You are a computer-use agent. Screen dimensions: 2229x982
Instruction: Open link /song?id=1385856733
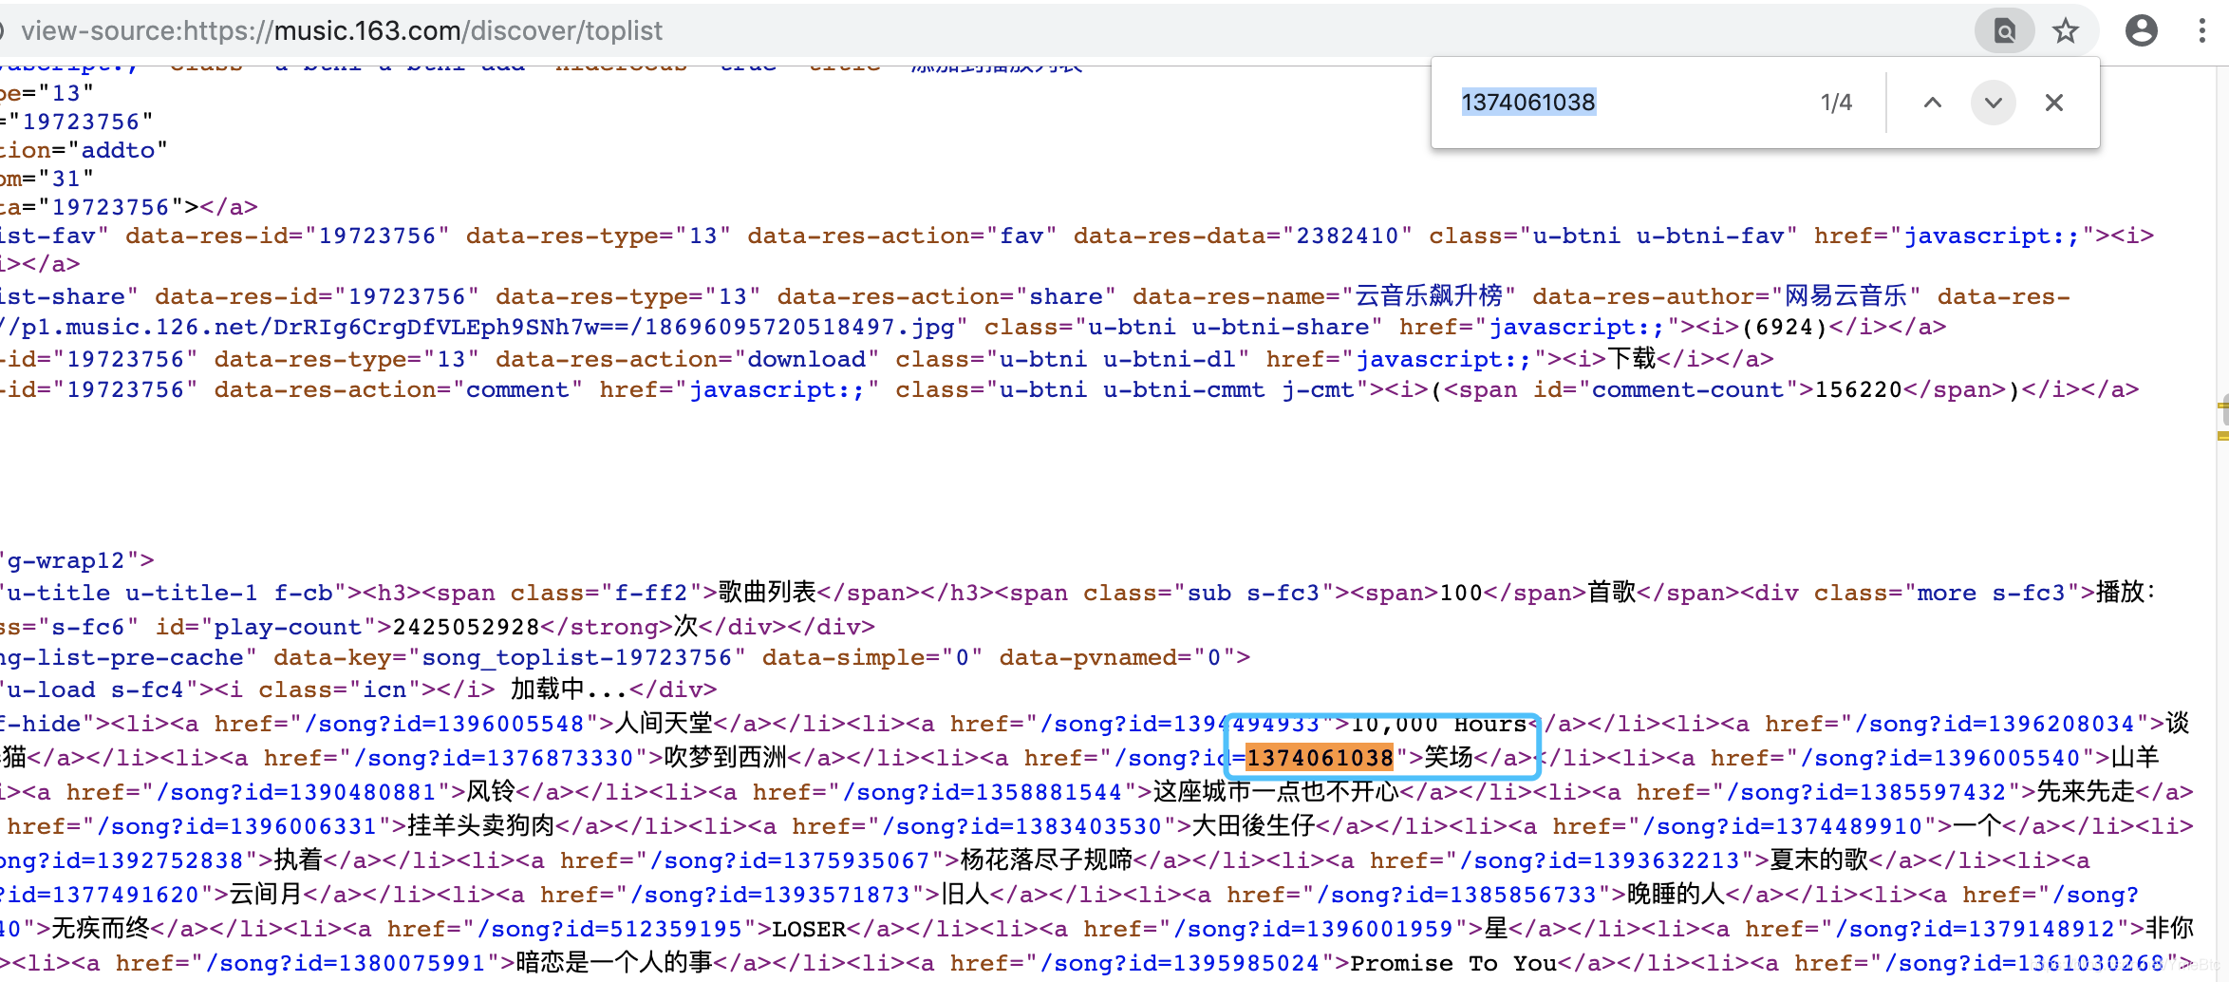pyautogui.click(x=1456, y=896)
